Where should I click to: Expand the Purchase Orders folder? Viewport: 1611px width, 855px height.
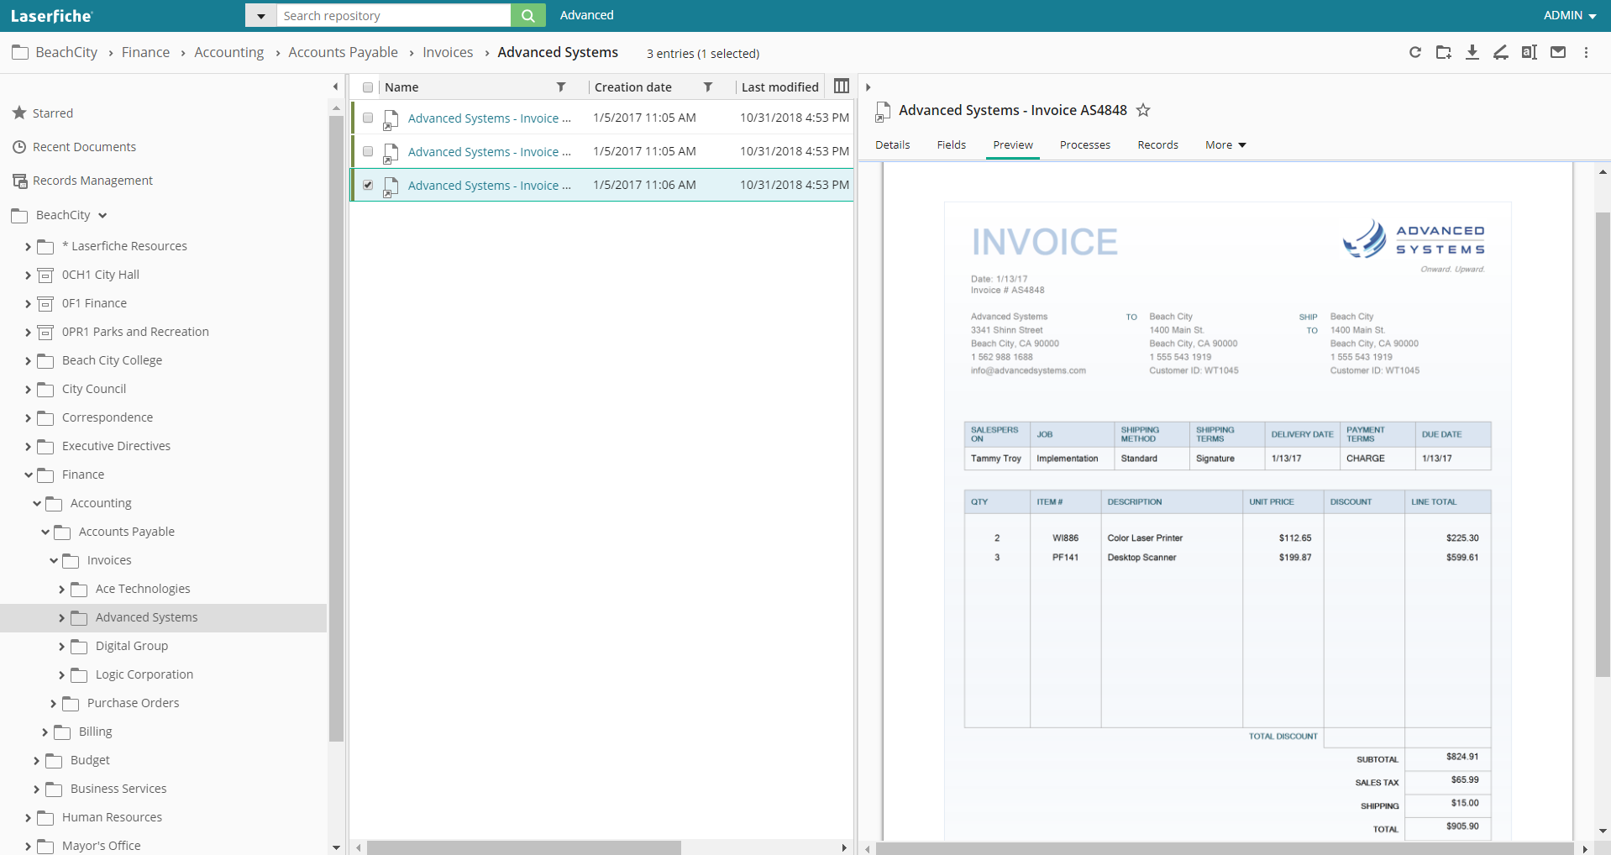[x=53, y=703]
